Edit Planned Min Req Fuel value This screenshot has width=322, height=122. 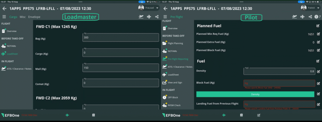point(319,34)
